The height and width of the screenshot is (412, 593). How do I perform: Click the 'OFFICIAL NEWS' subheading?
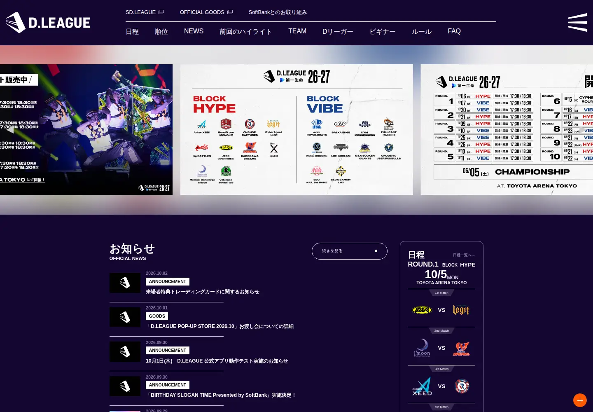pos(128,258)
